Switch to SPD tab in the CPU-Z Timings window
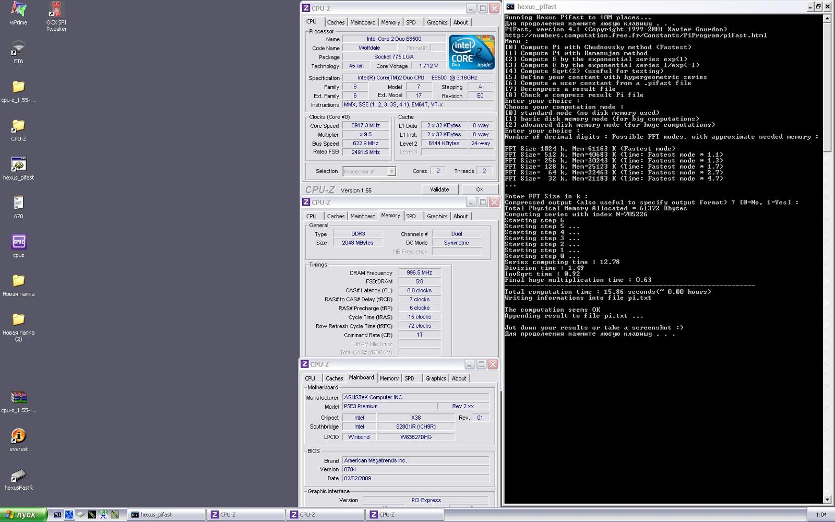Viewport: 835px width, 522px height. [x=411, y=216]
